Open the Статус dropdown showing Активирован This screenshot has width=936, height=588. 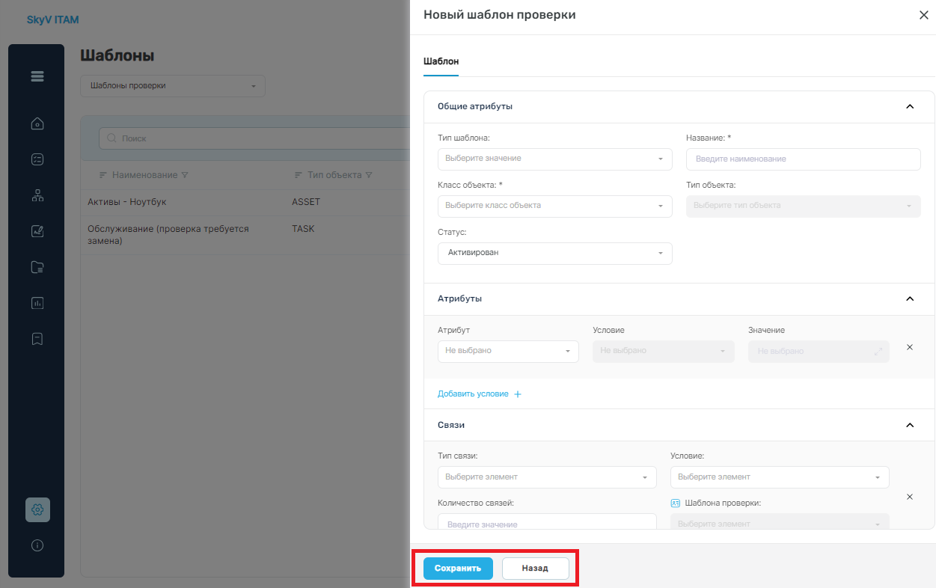coord(555,253)
